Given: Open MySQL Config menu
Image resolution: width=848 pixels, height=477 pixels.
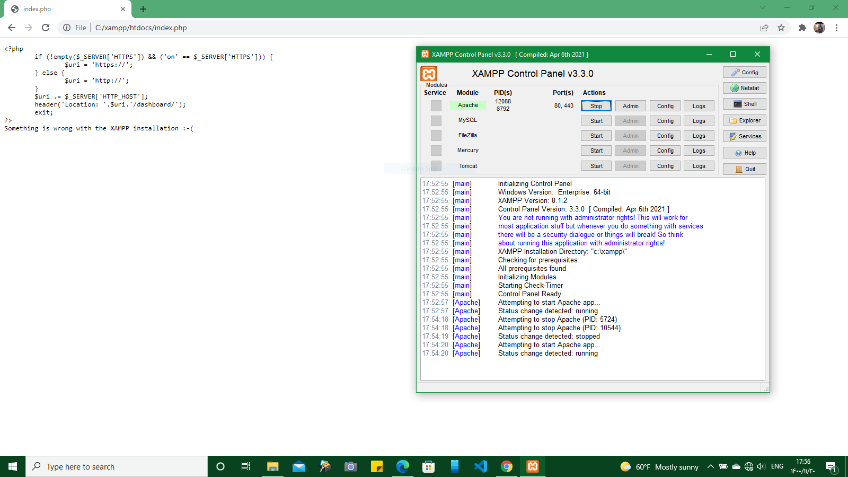Looking at the screenshot, I should pyautogui.click(x=665, y=121).
